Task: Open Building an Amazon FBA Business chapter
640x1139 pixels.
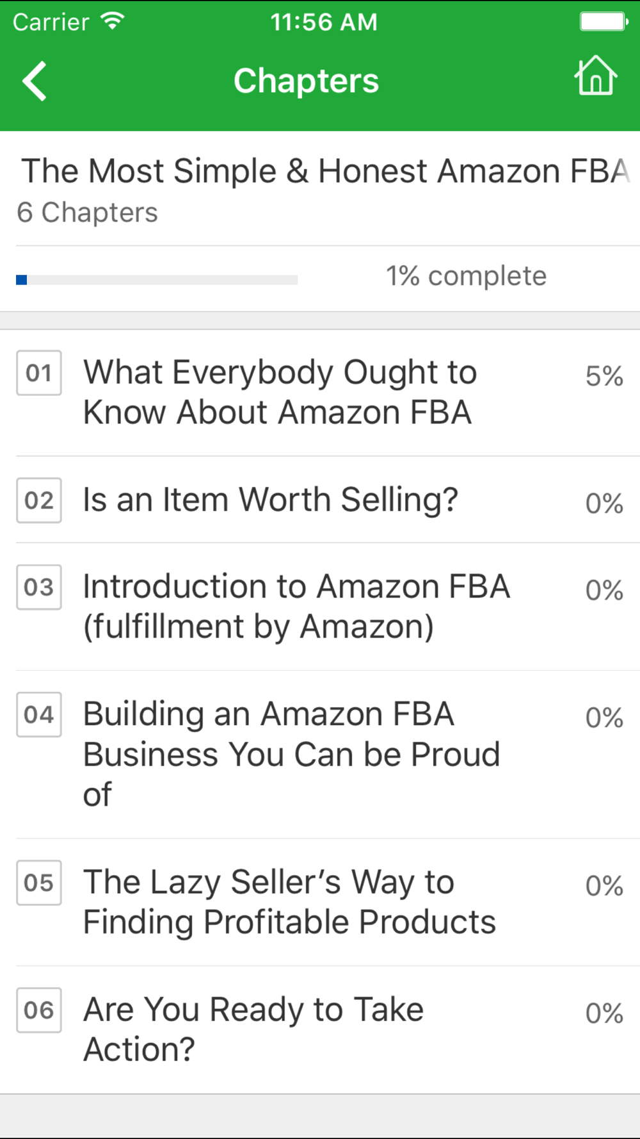Action: click(x=320, y=755)
